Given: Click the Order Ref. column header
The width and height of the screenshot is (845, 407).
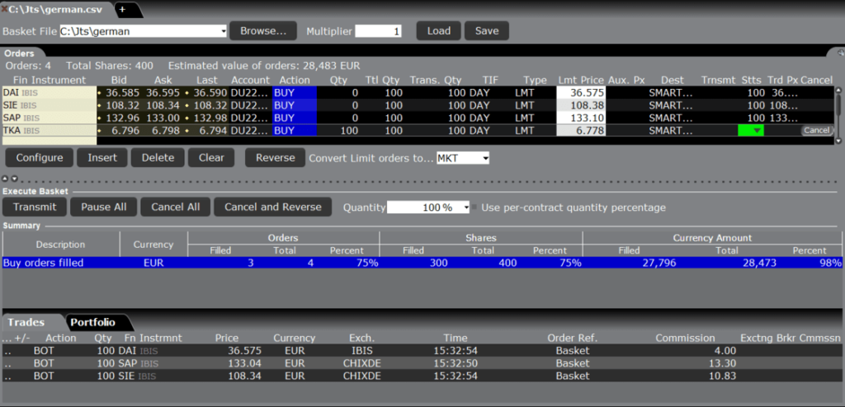Looking at the screenshot, I should coord(573,338).
